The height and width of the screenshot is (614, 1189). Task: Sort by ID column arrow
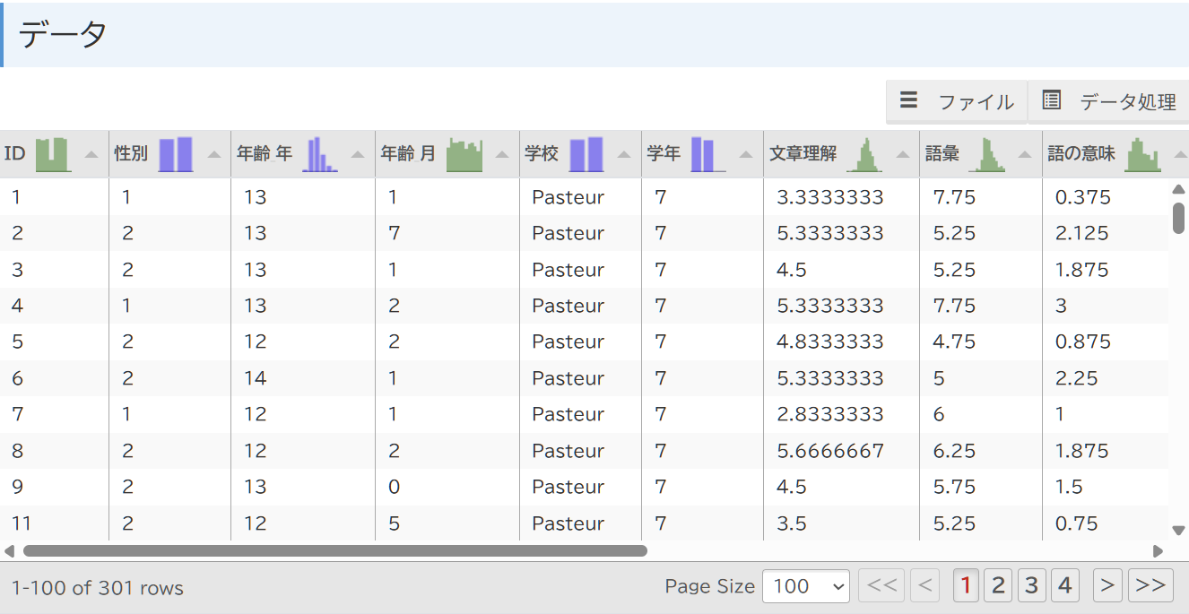pyautogui.click(x=91, y=154)
